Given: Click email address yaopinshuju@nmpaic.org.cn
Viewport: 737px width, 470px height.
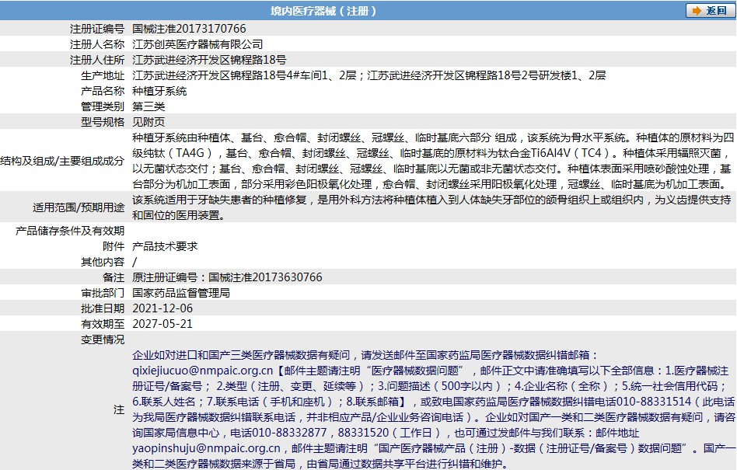Looking at the screenshot, I should pyautogui.click(x=206, y=448).
